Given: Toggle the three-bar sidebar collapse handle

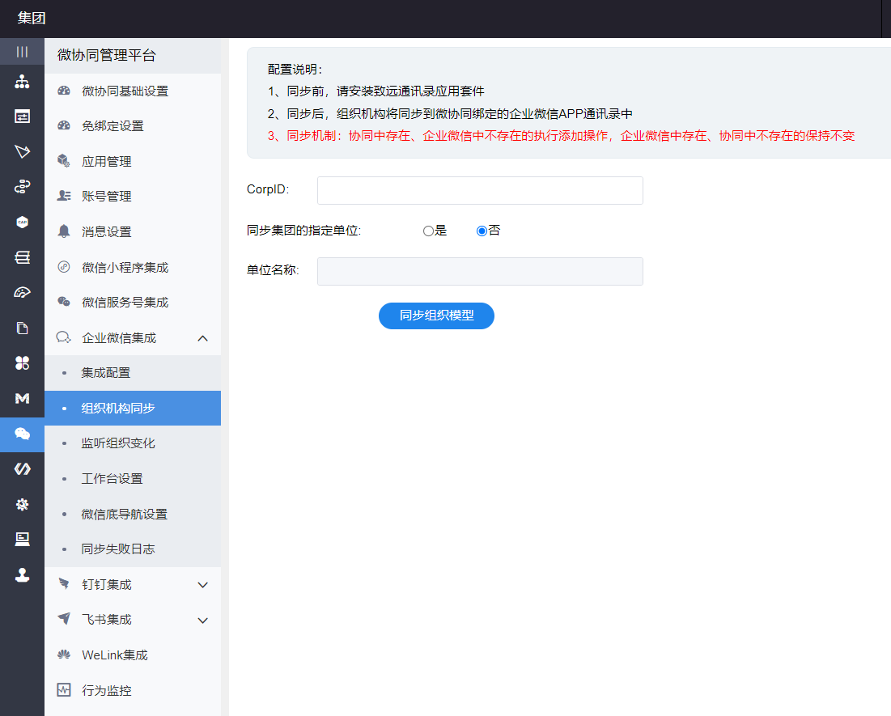Looking at the screenshot, I should 22,52.
